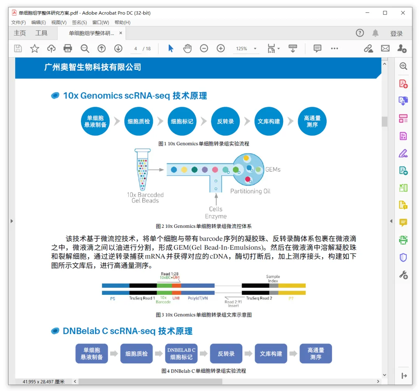Activate the hand pan tool
The width and height of the screenshot is (420, 391).
pyautogui.click(x=187, y=49)
